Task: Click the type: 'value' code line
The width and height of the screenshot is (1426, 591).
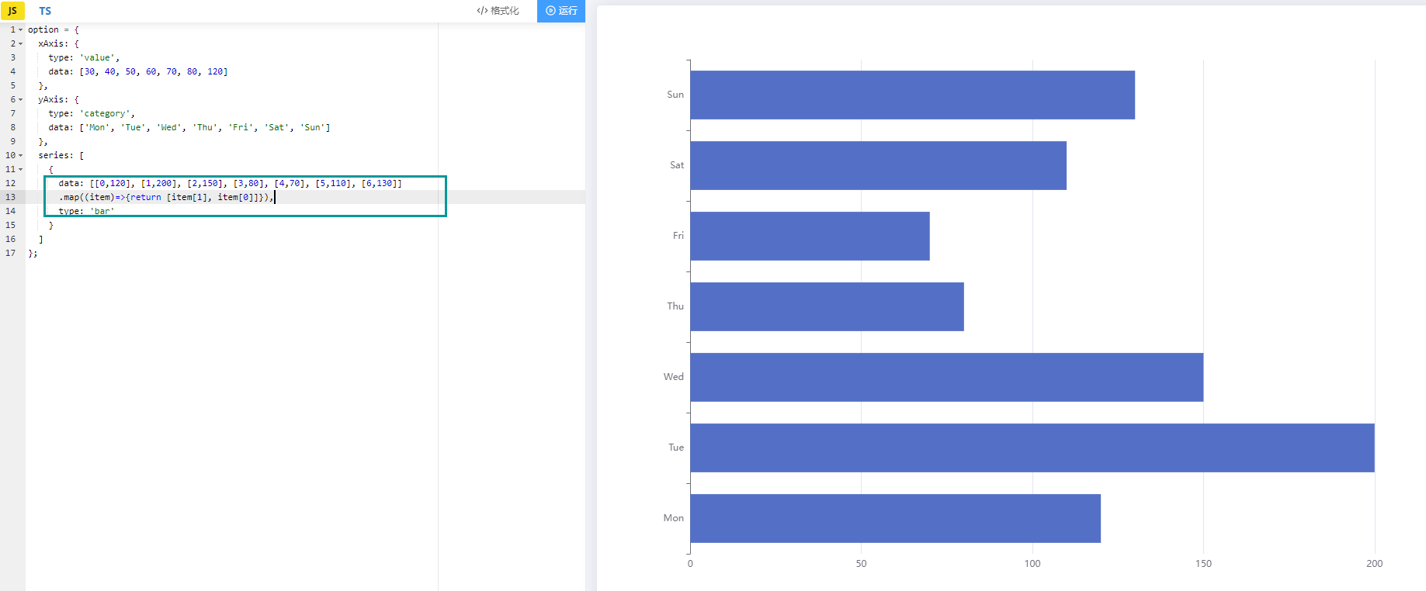Action: 84,58
